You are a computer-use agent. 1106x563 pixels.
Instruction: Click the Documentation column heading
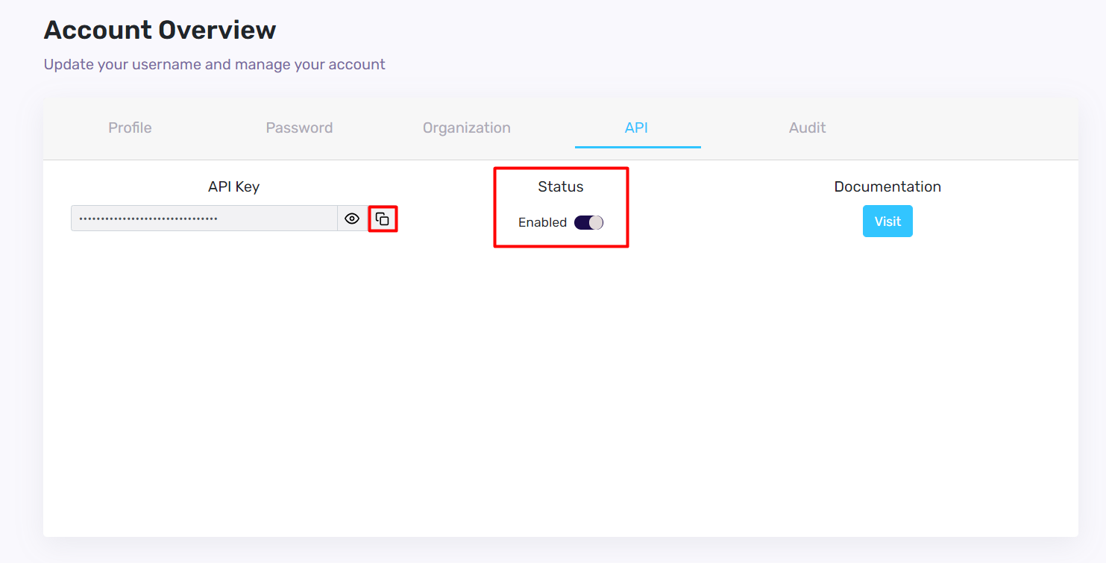[x=887, y=186]
